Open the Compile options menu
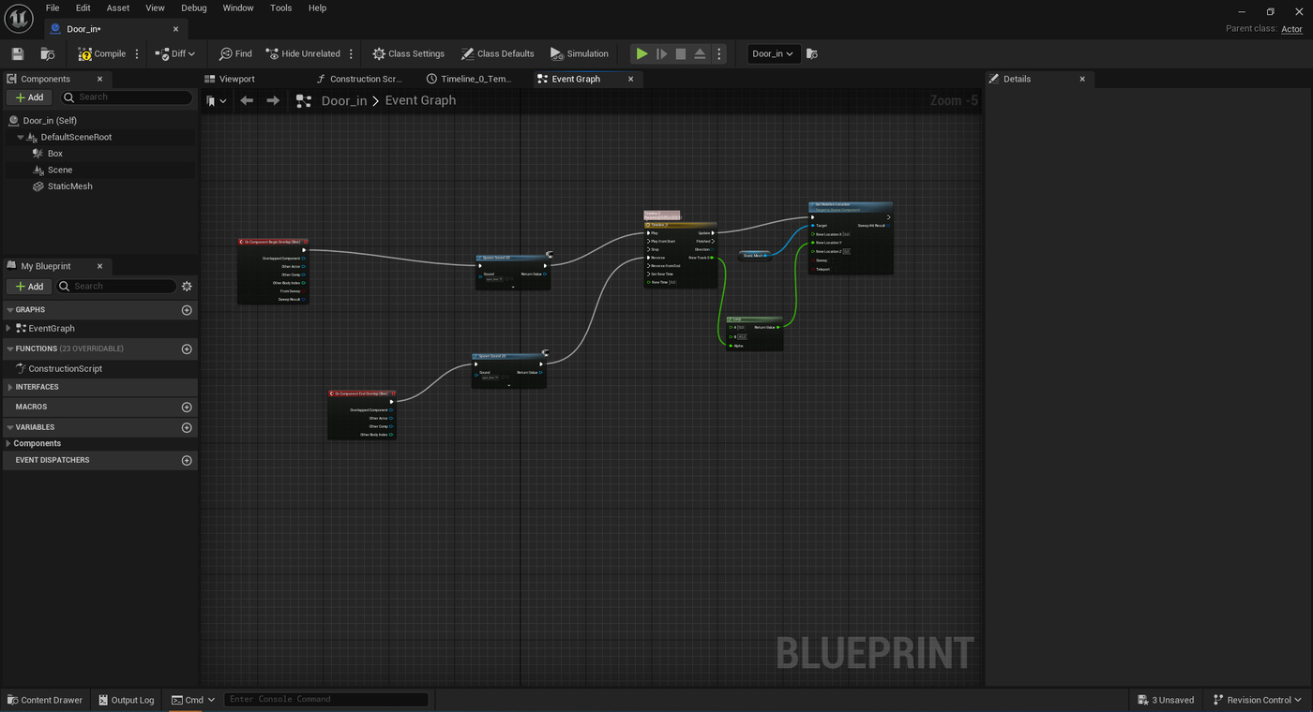The width and height of the screenshot is (1313, 712). pyautogui.click(x=137, y=53)
